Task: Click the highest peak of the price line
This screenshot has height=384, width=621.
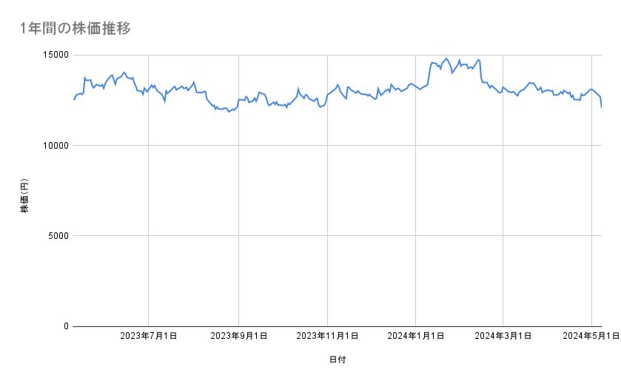Action: pos(446,58)
